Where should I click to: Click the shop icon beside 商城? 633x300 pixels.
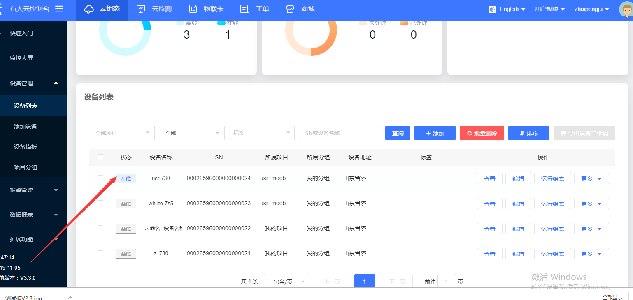(x=291, y=9)
